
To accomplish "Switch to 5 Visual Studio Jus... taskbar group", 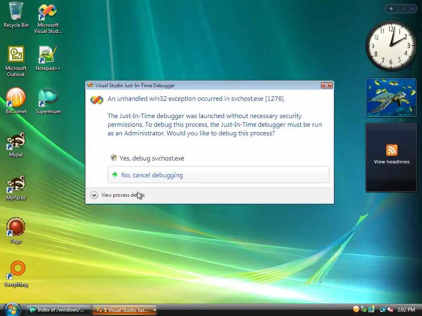I will 122,310.
